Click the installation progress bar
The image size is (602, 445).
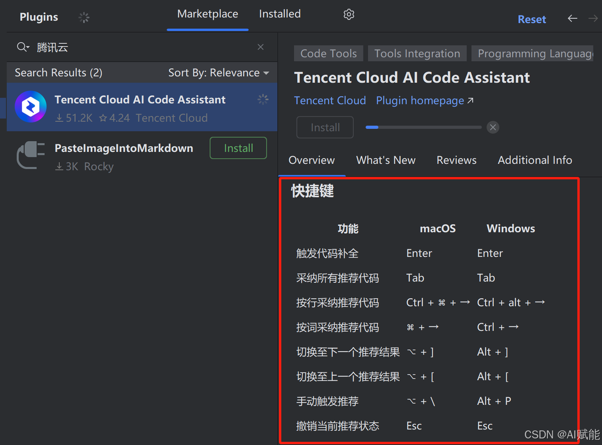(423, 127)
